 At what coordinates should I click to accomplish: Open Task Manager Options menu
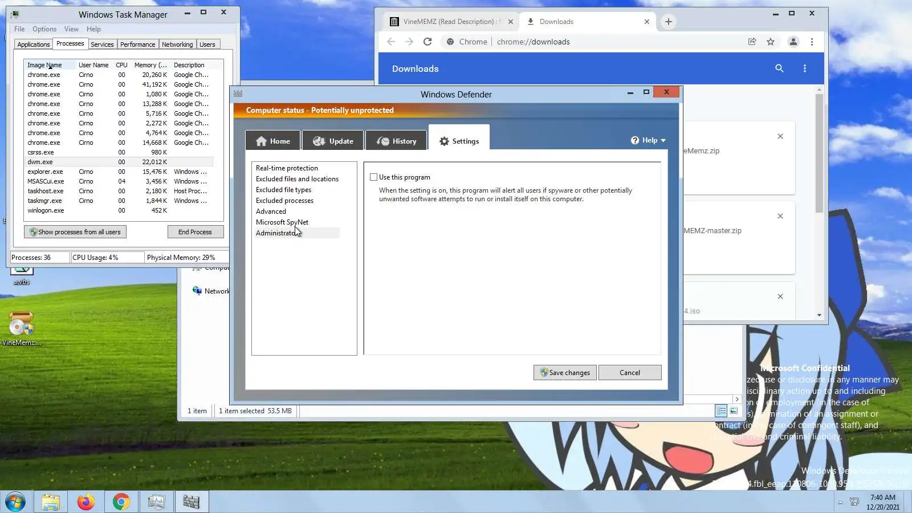click(x=44, y=29)
